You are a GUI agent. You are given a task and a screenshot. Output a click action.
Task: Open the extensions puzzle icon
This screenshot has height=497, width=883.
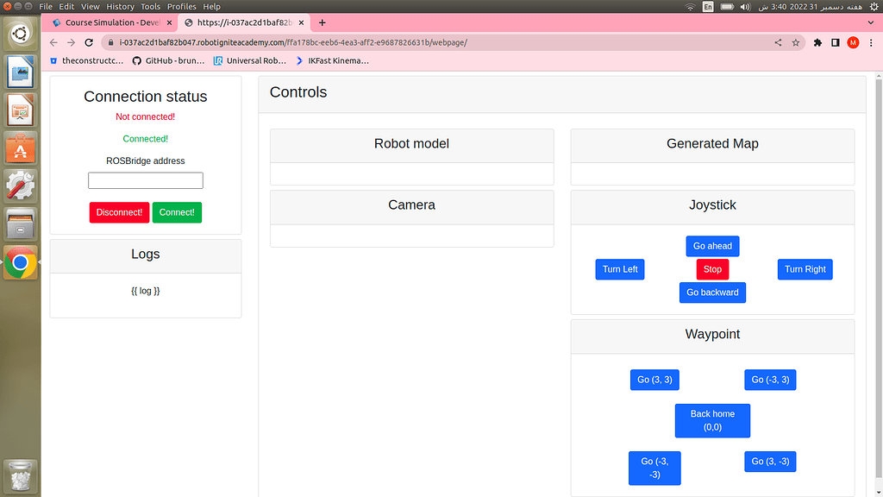[817, 42]
